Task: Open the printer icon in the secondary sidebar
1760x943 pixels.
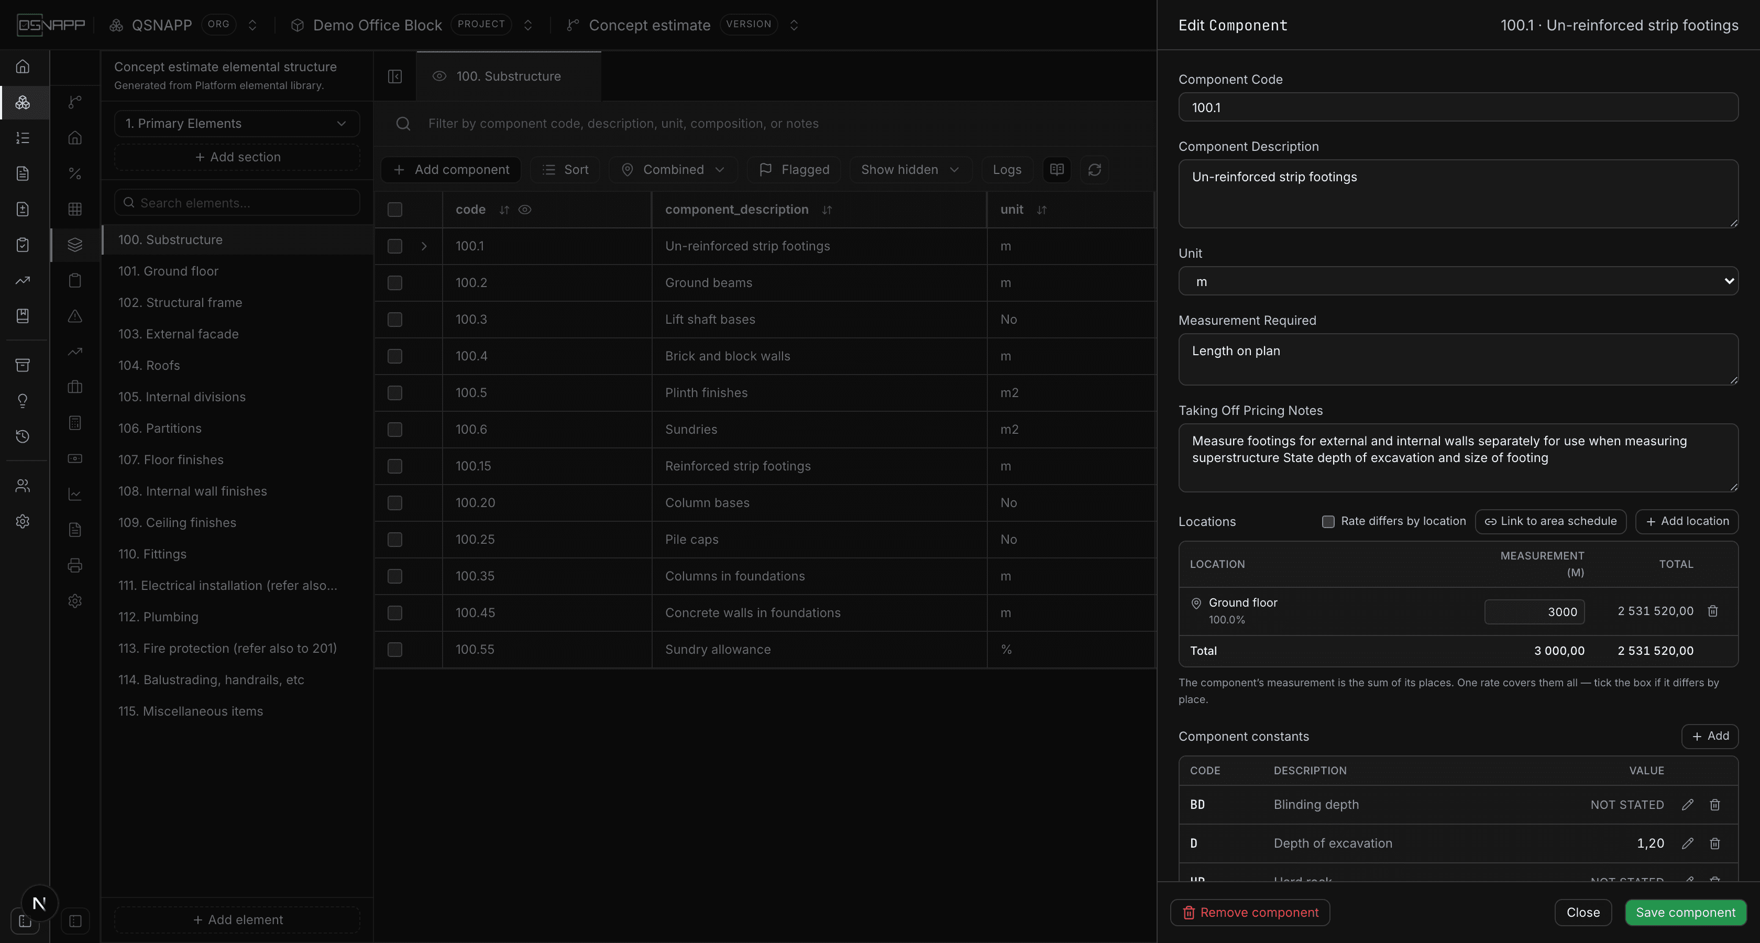Action: point(75,565)
